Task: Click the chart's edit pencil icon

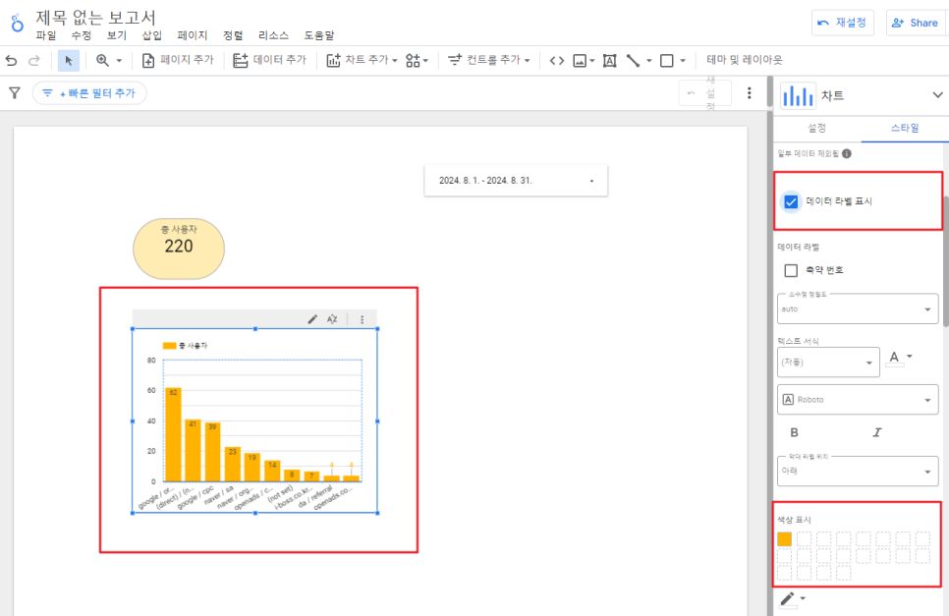Action: coord(312,319)
